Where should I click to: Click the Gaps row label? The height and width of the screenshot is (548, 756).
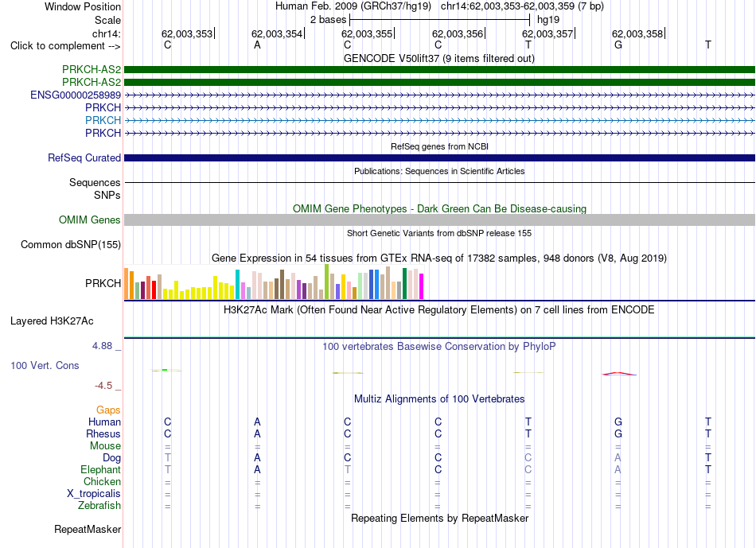[x=108, y=410]
